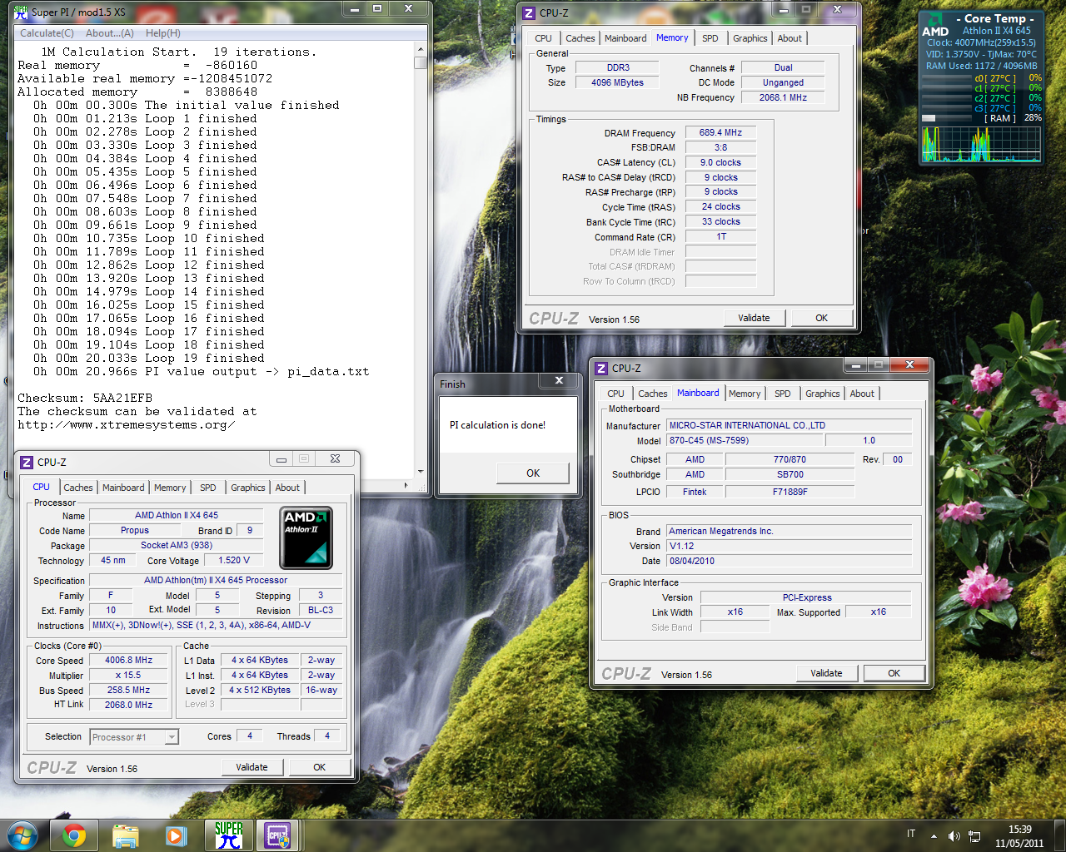Click CPU-Z Memory window title icon
This screenshot has width=1066, height=852.
click(x=528, y=12)
